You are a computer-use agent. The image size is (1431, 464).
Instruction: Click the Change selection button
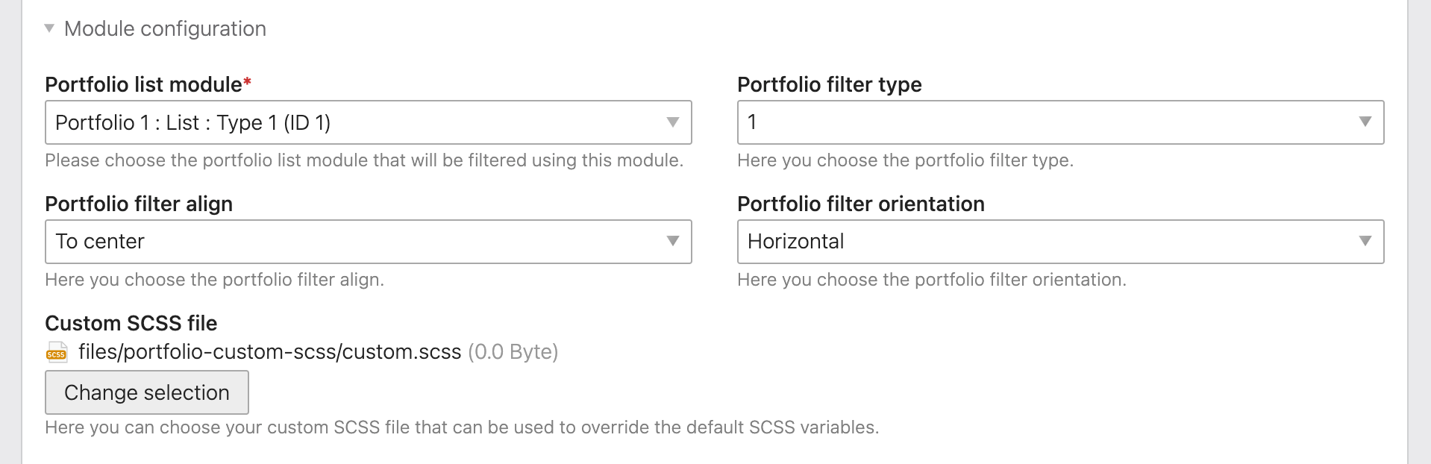coord(146,392)
